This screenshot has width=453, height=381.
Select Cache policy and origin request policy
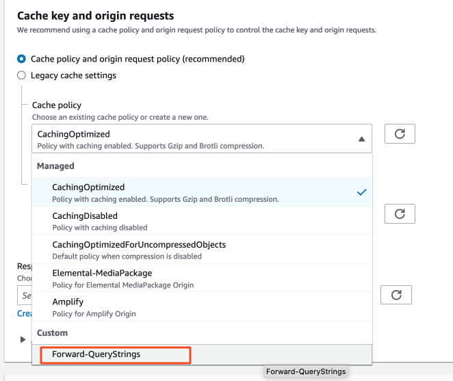tap(22, 59)
